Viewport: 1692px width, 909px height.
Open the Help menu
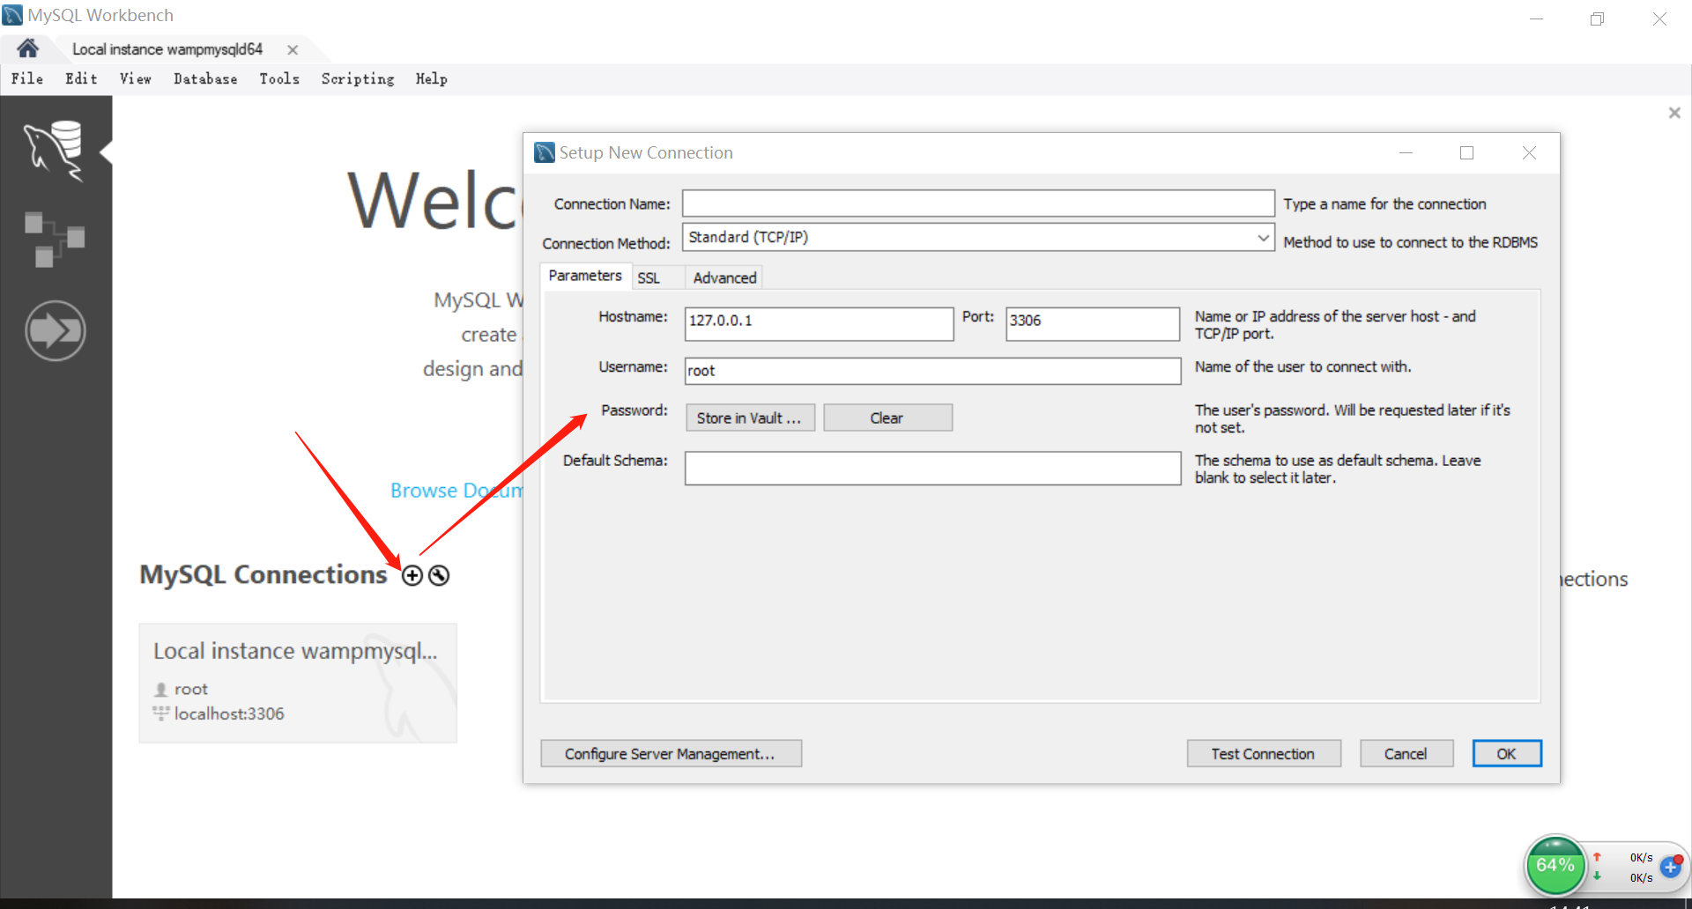click(432, 78)
